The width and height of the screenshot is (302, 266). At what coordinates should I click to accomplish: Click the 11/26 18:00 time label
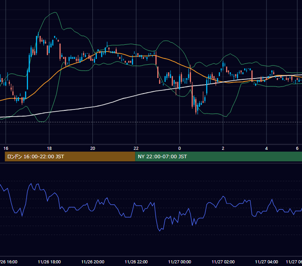pos(49,262)
